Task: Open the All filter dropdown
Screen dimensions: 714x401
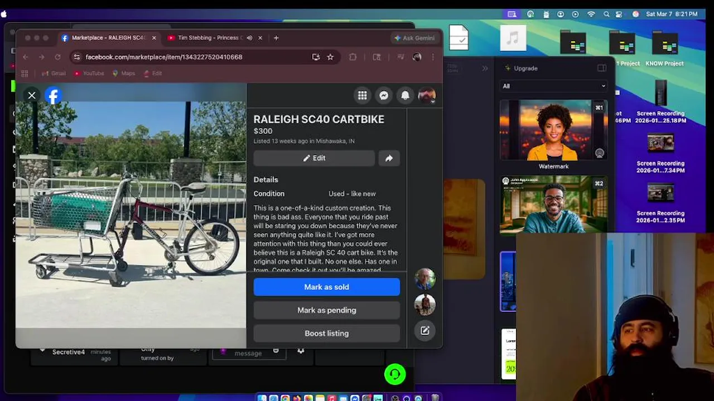Action: pyautogui.click(x=553, y=86)
